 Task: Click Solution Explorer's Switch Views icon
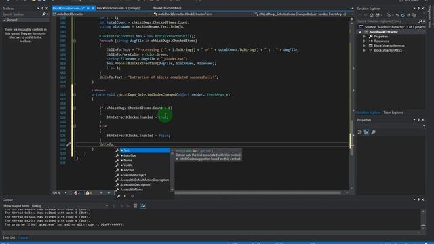click(x=377, y=15)
